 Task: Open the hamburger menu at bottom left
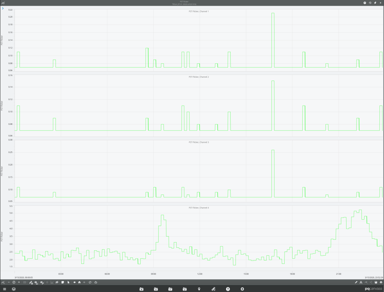(4, 289)
